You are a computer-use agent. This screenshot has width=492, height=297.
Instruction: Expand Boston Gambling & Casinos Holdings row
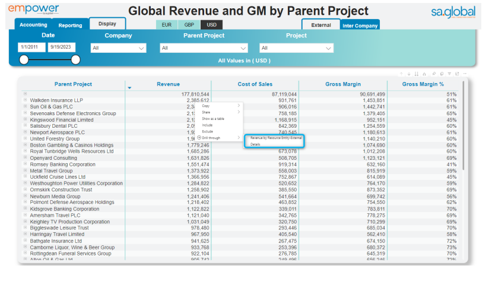pyautogui.click(x=25, y=145)
